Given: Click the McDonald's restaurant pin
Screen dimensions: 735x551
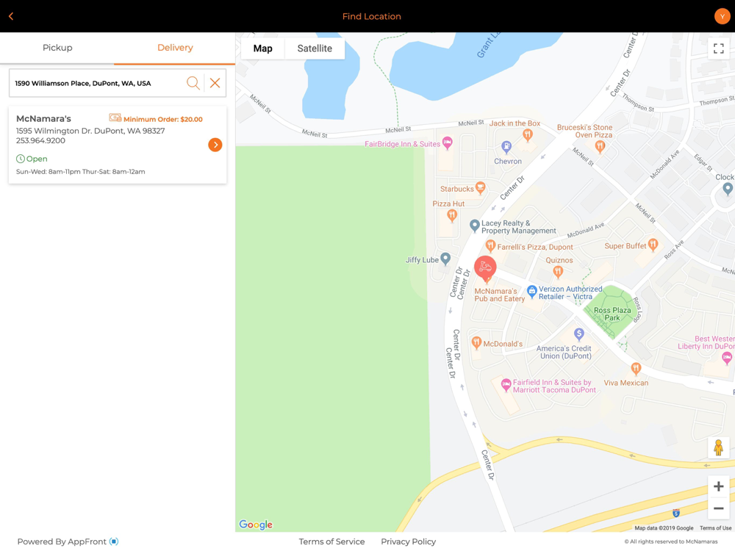Looking at the screenshot, I should tap(476, 342).
